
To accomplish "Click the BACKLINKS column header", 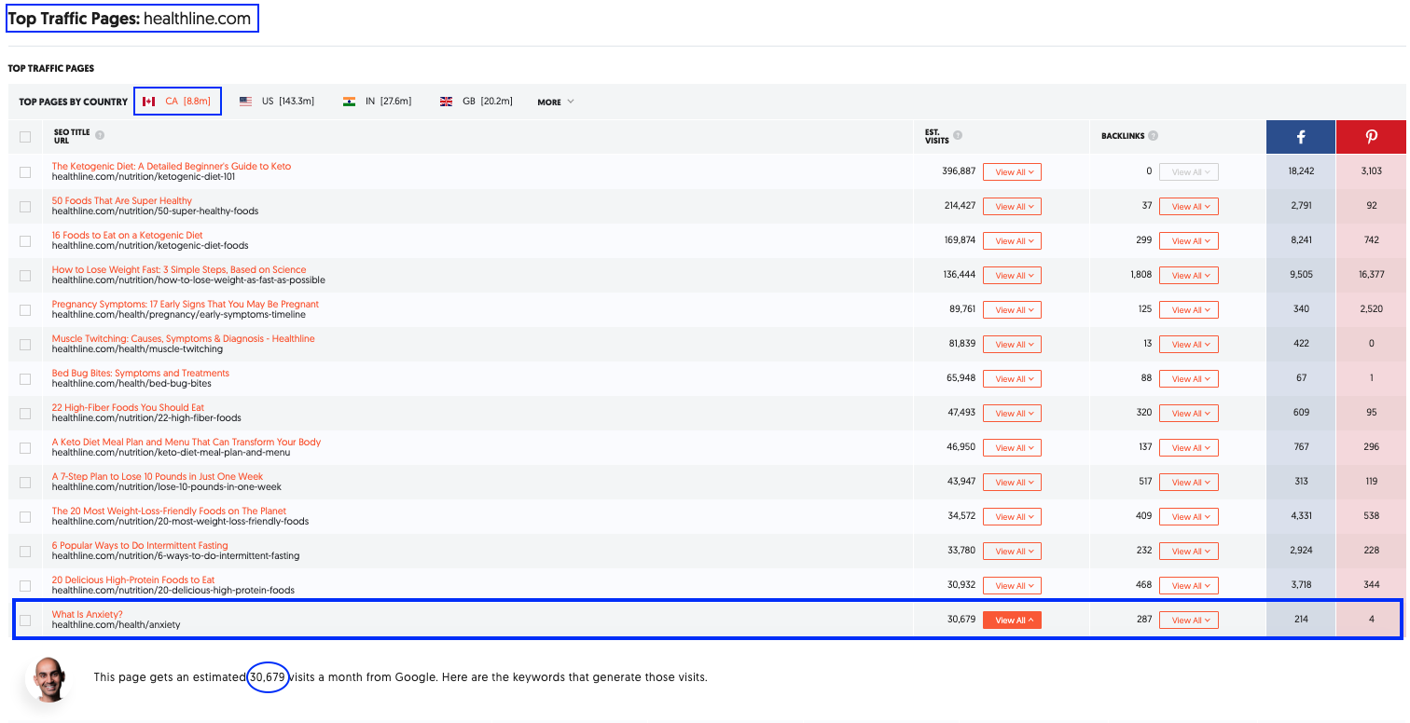I will point(1123,136).
